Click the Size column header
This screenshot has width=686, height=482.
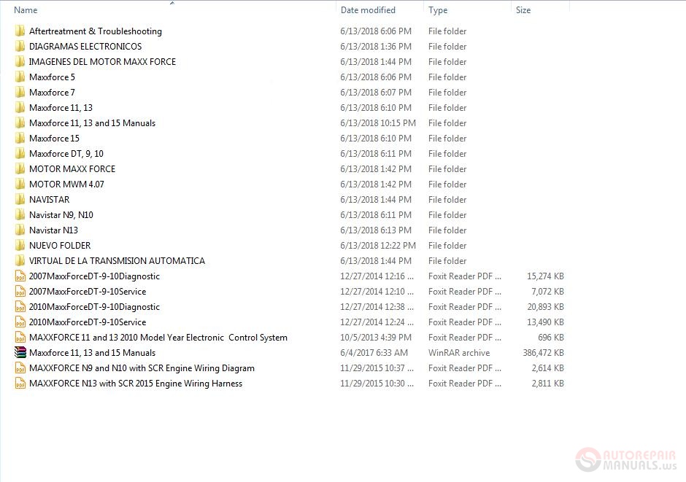pos(523,10)
